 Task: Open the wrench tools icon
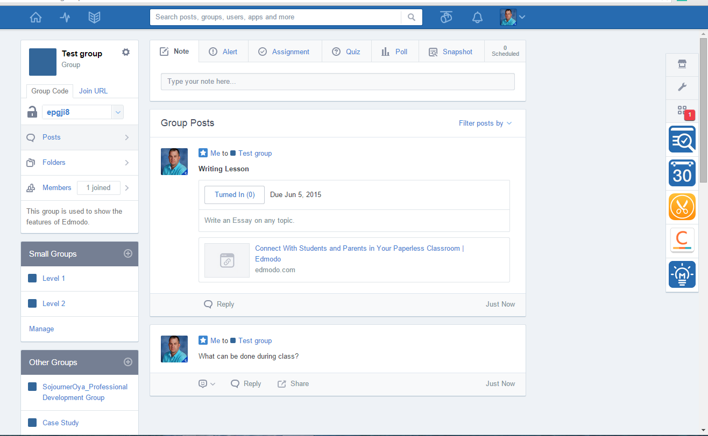coord(682,88)
